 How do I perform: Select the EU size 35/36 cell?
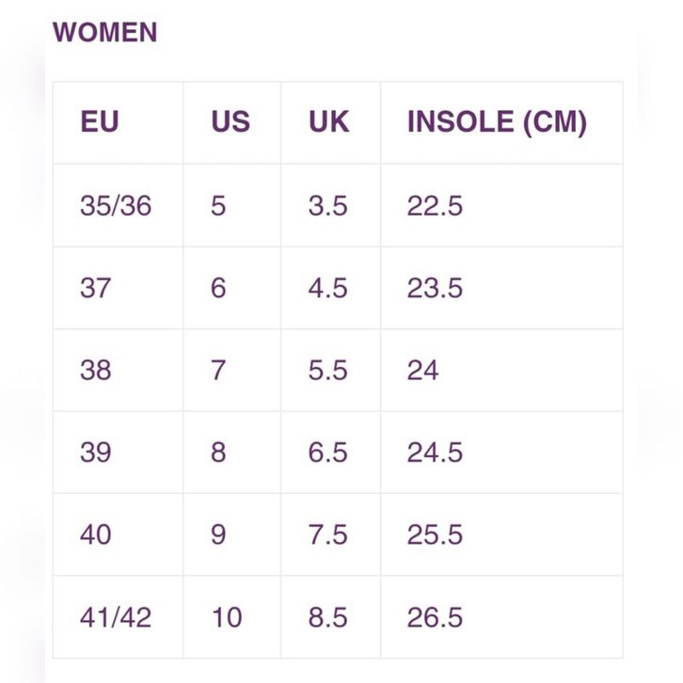116,205
